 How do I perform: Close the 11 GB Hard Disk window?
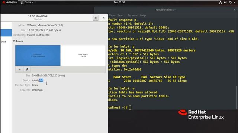pos(104,18)
